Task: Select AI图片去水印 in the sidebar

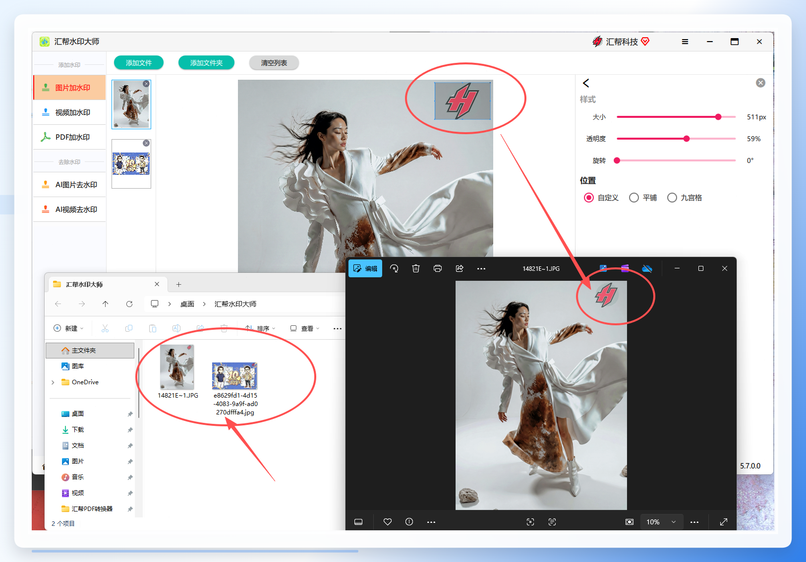Action: [x=69, y=185]
